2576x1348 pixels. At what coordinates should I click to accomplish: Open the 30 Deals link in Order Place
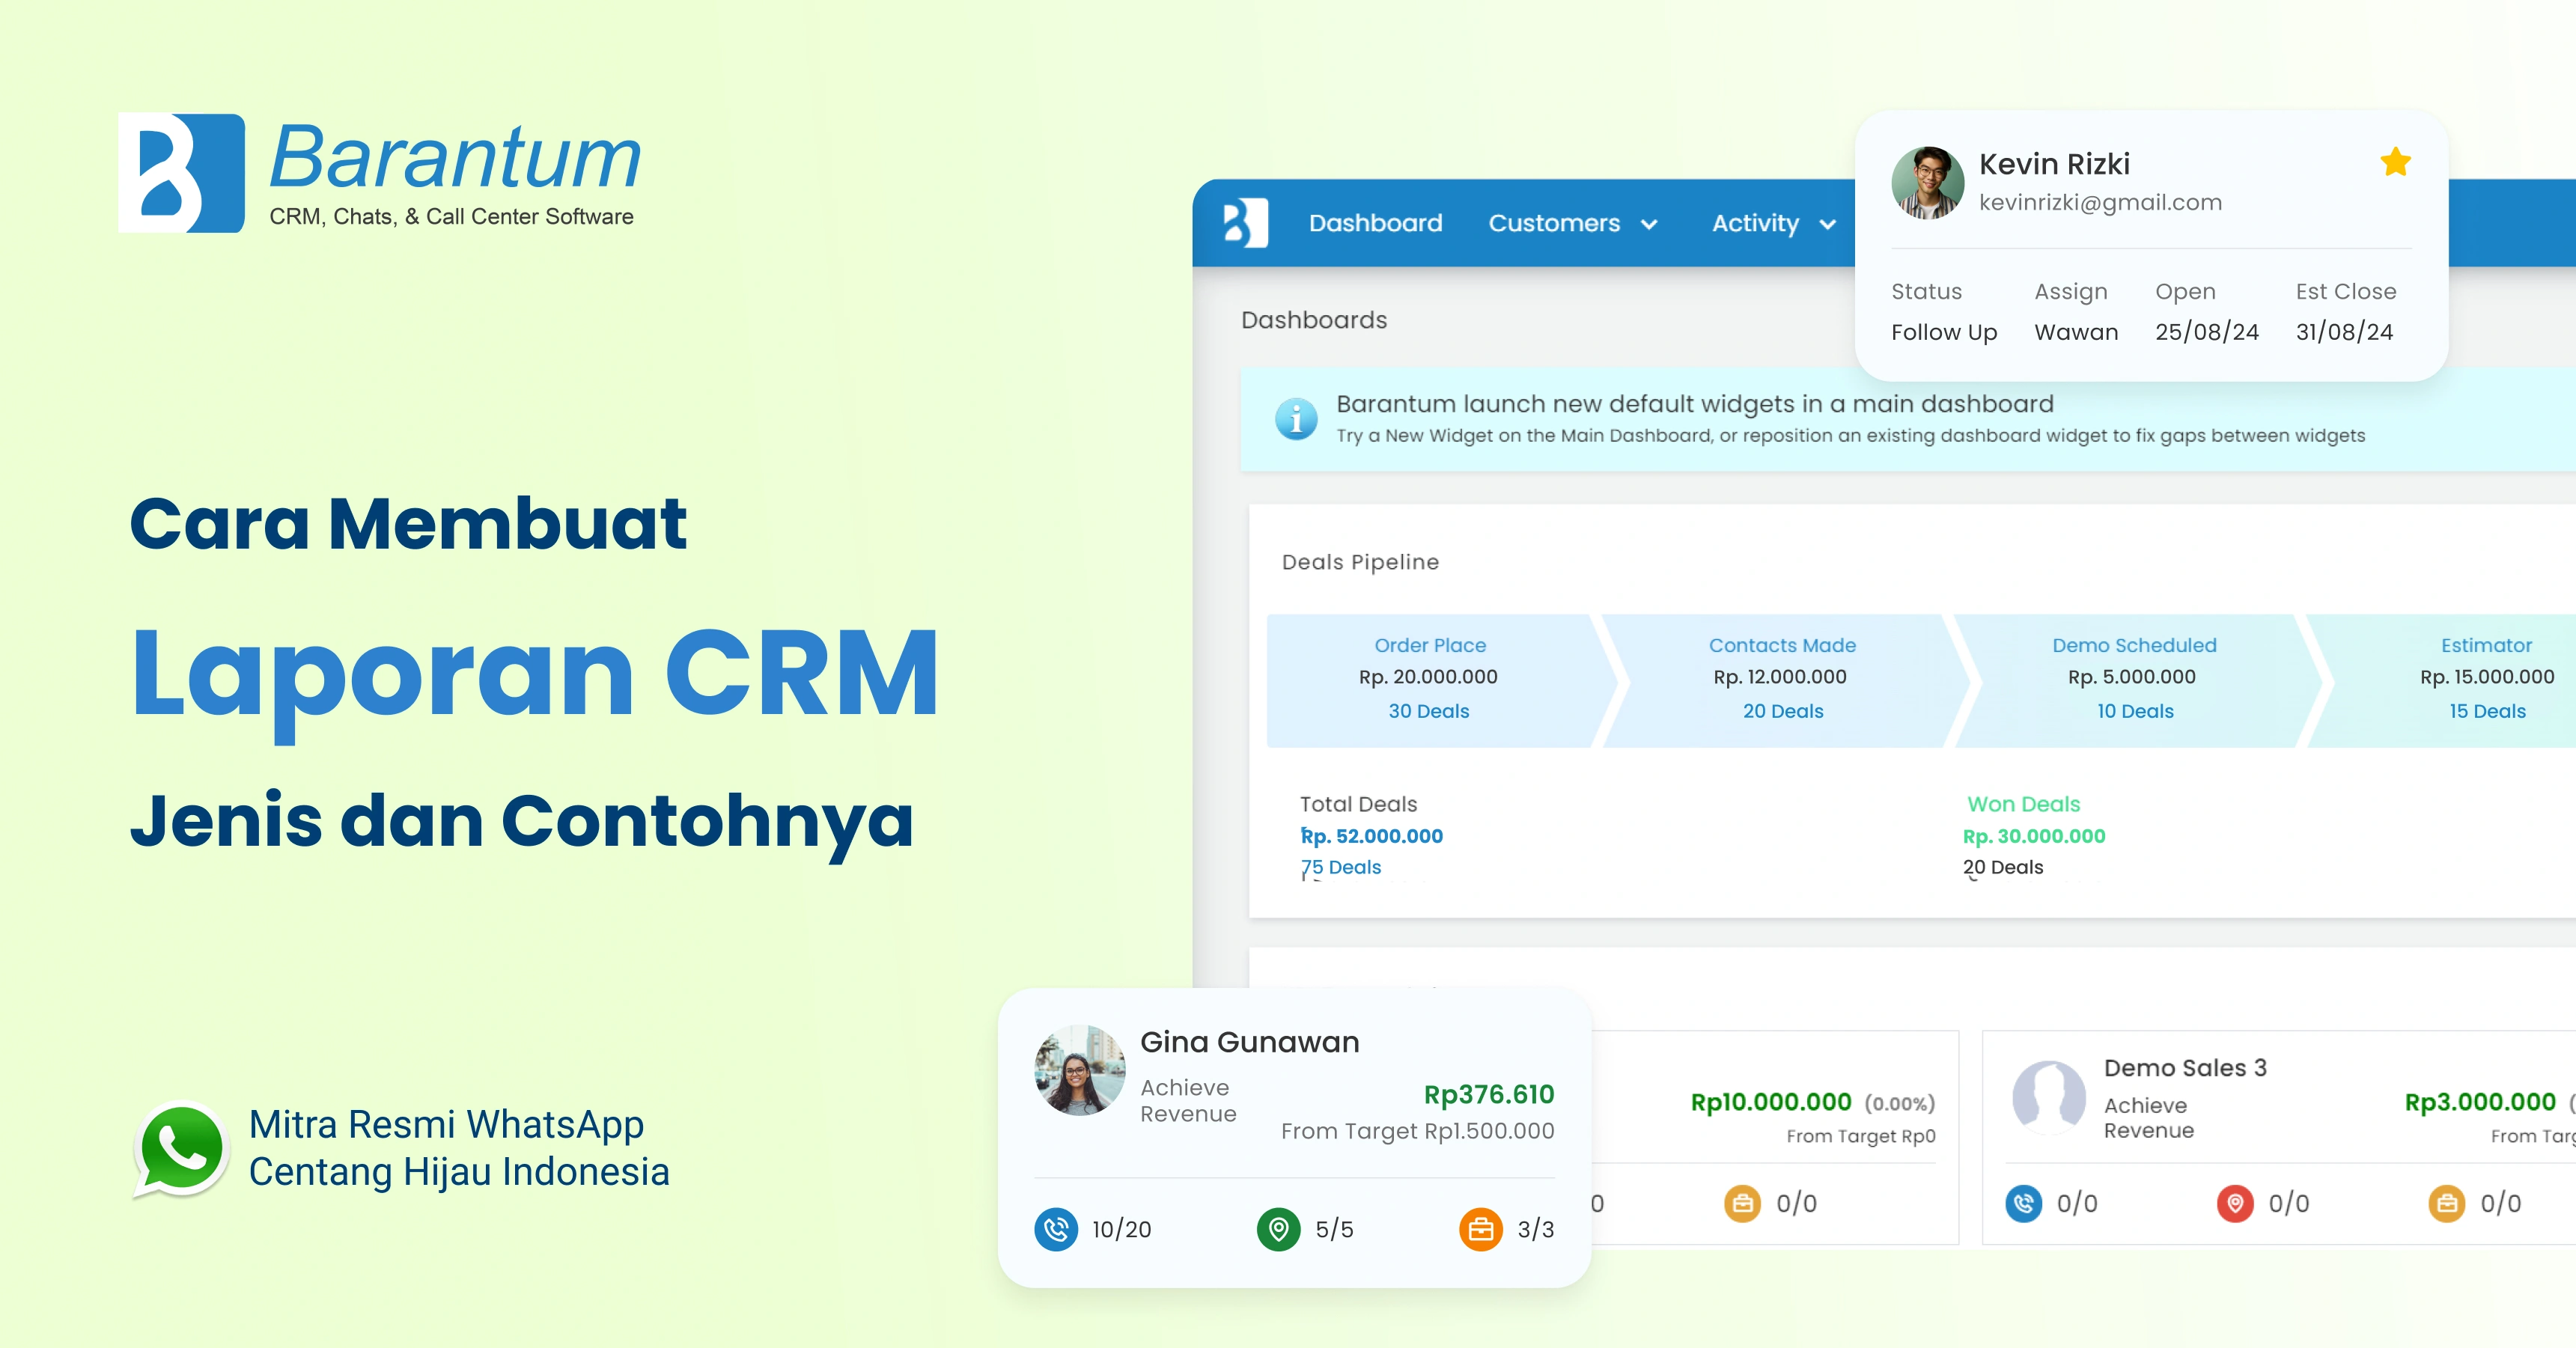coord(1428,711)
